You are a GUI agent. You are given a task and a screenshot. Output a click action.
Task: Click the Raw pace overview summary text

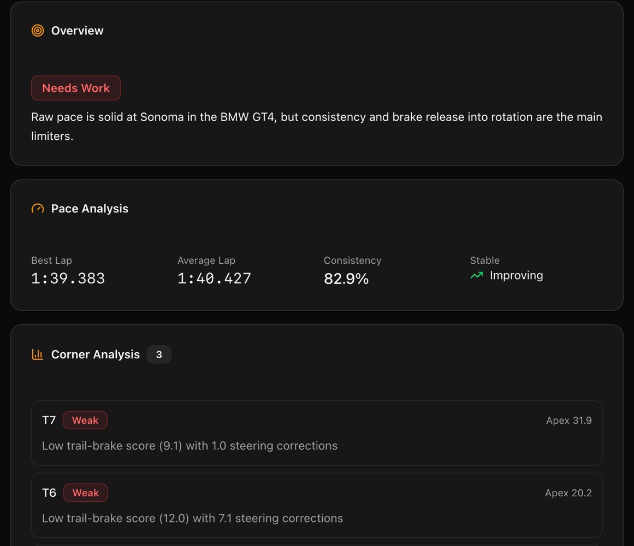(317, 127)
